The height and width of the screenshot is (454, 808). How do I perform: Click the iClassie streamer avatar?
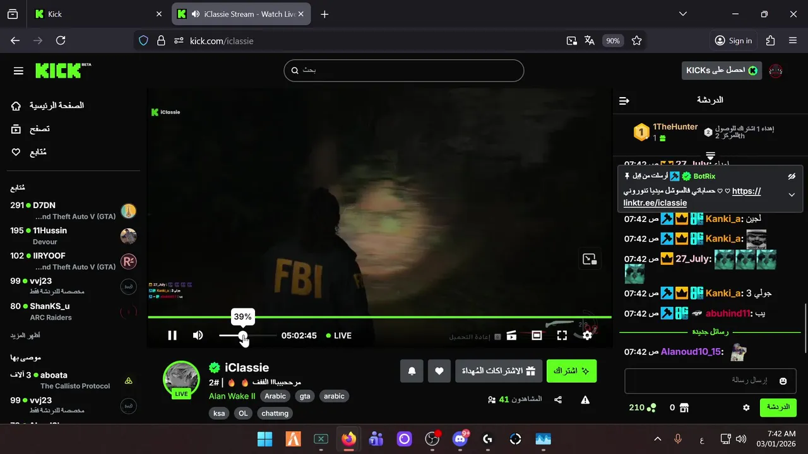coord(181,378)
